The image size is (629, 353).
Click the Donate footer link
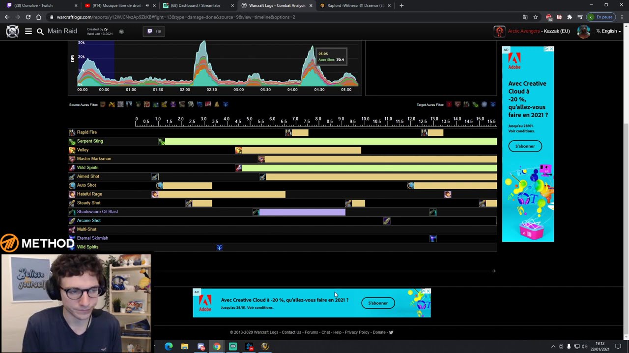(x=379, y=332)
